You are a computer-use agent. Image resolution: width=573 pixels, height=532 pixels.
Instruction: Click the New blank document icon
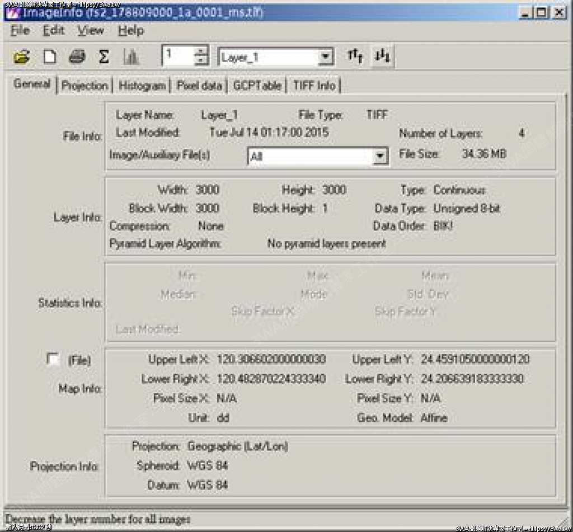point(50,57)
